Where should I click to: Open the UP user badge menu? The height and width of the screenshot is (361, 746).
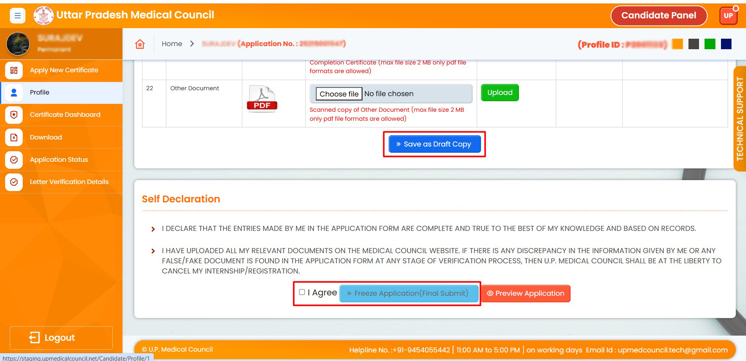tap(728, 16)
